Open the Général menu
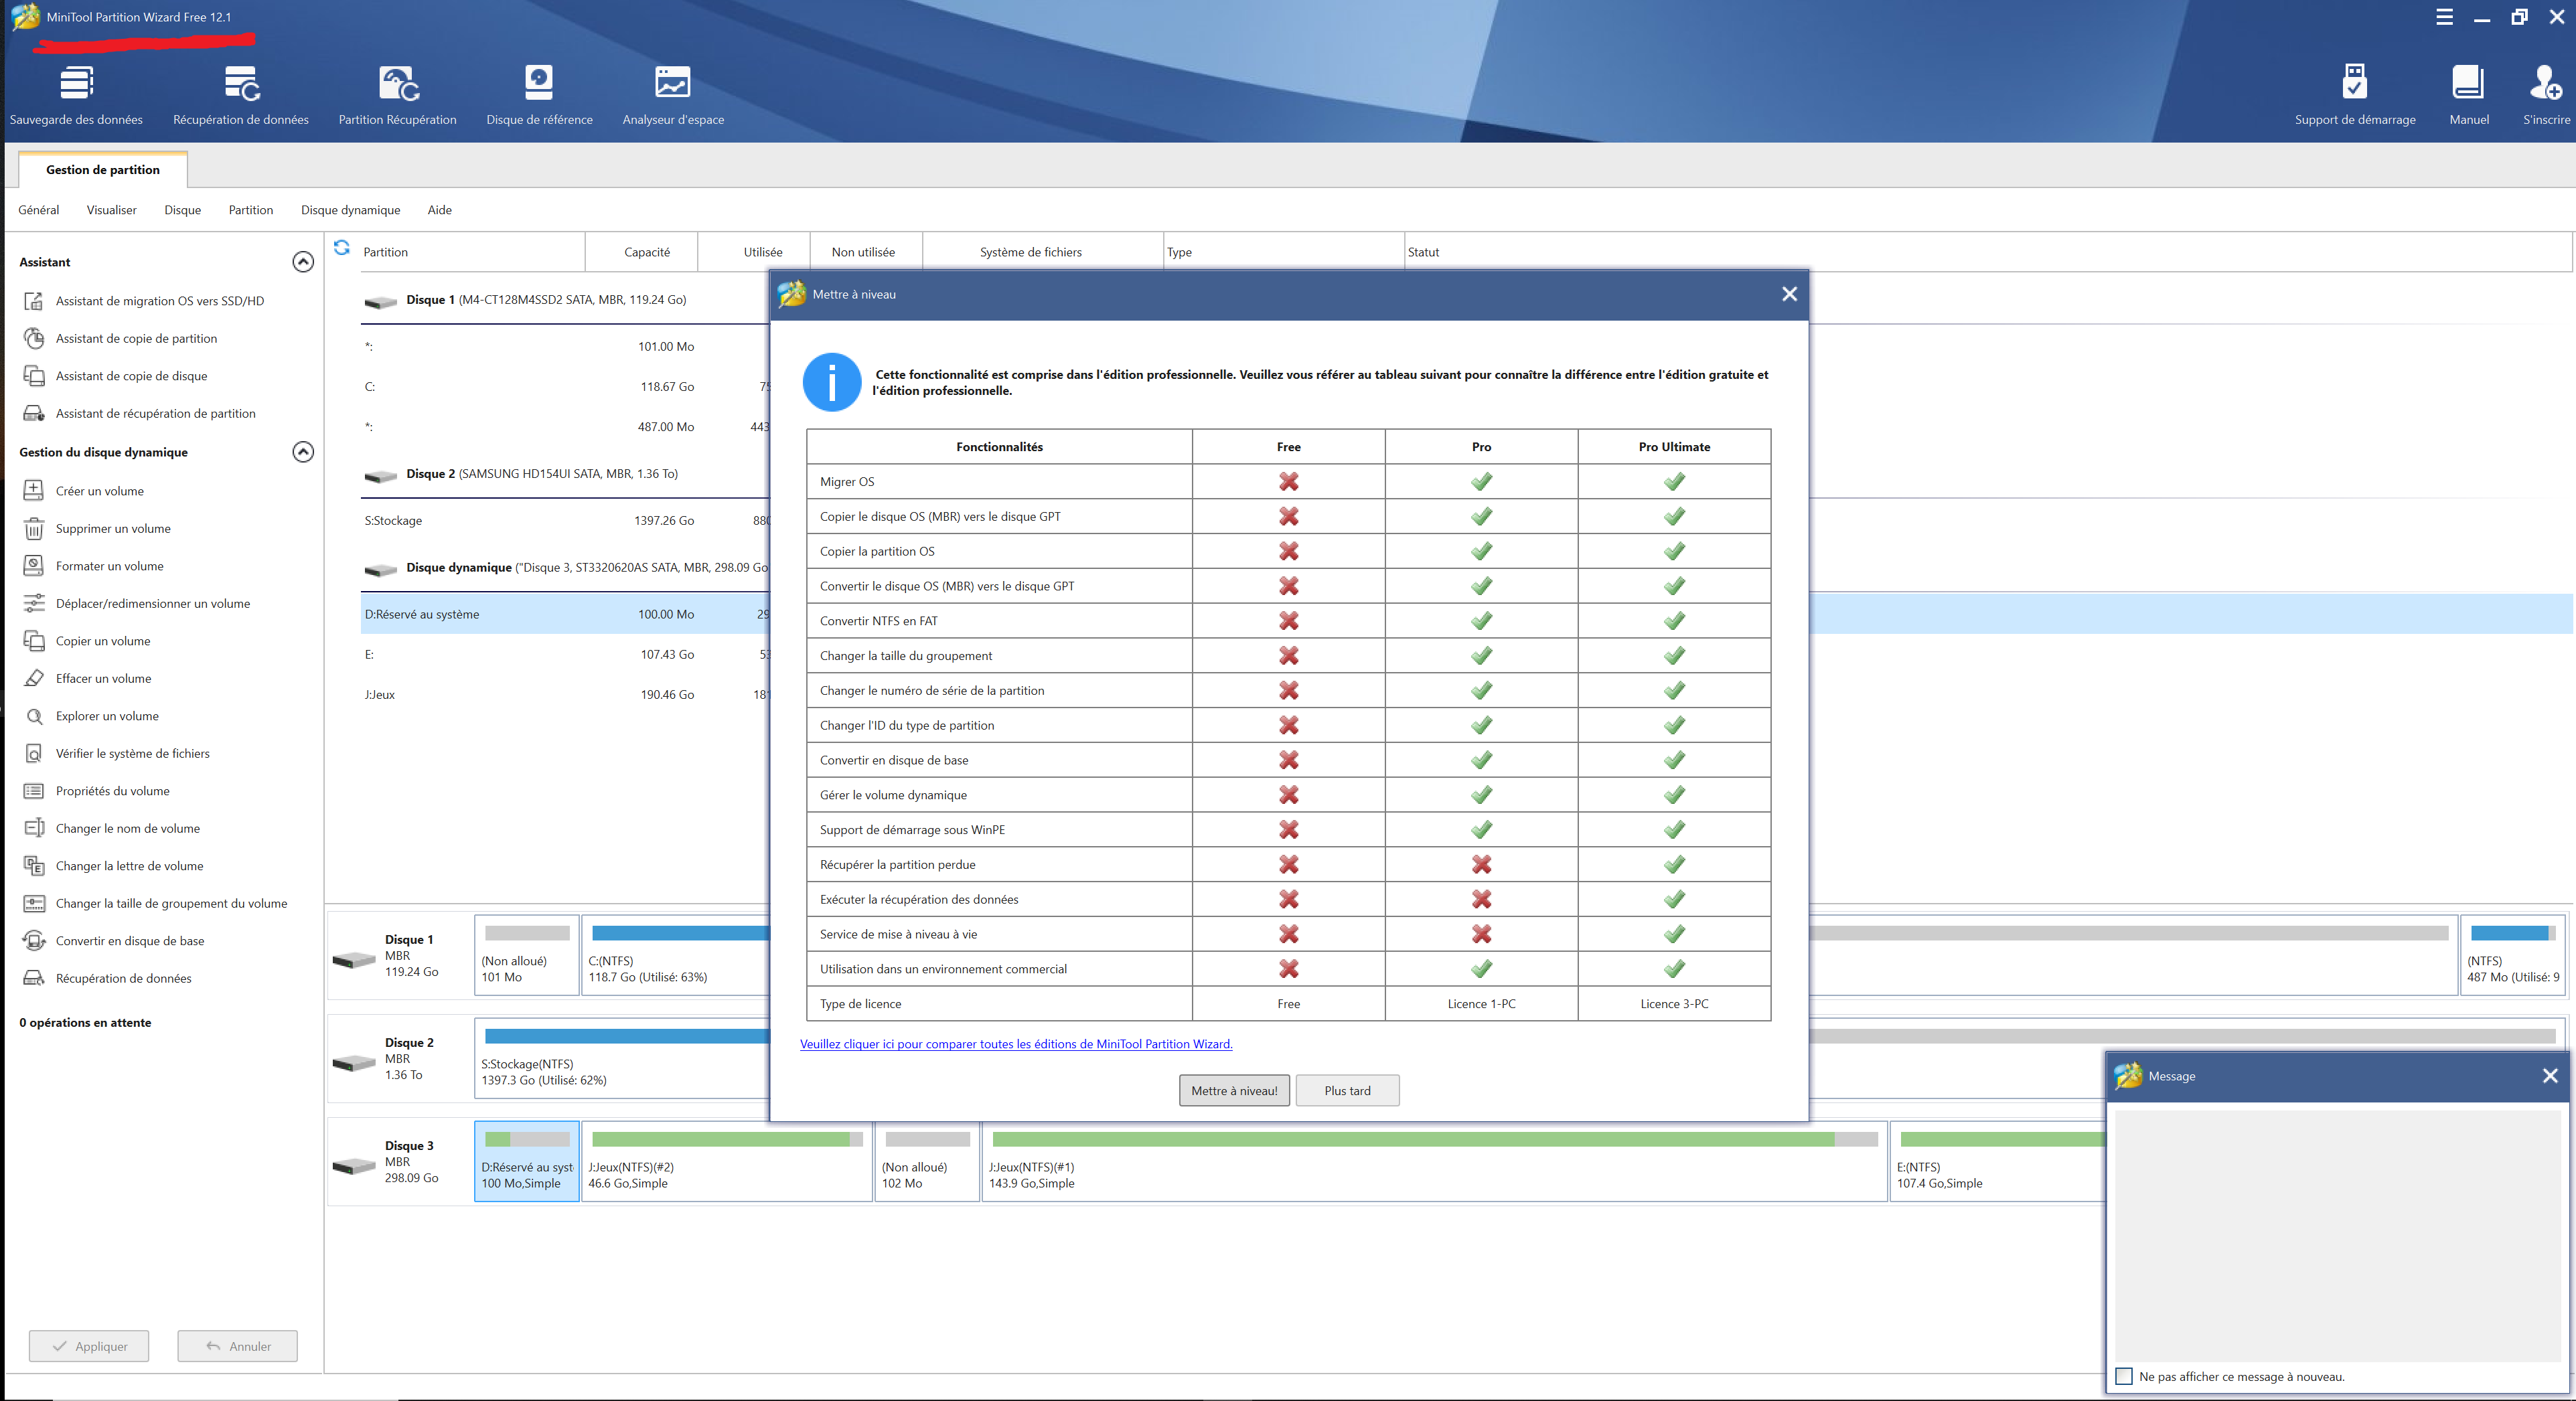 pos(39,210)
